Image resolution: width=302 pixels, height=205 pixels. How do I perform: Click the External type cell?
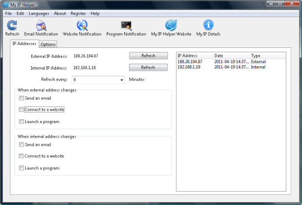[258, 62]
